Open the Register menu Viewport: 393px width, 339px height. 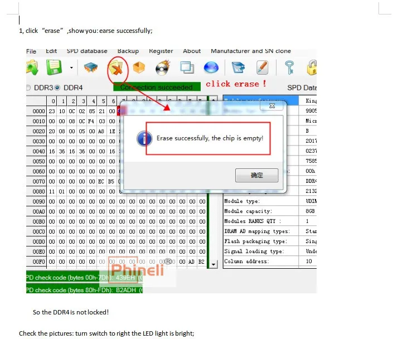[161, 51]
